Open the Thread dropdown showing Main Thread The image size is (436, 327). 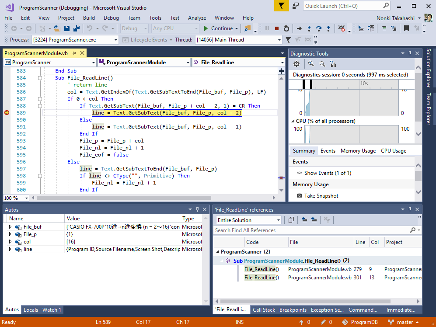pos(279,40)
